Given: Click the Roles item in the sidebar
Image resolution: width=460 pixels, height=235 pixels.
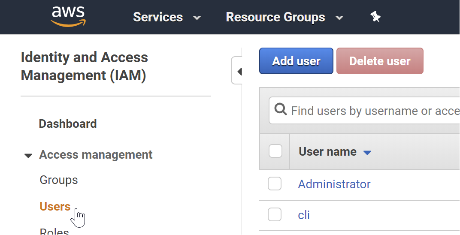Looking at the screenshot, I should tap(54, 232).
